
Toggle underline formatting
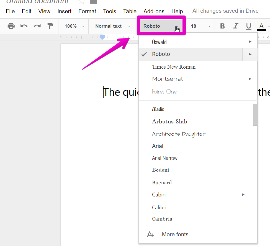(248, 26)
